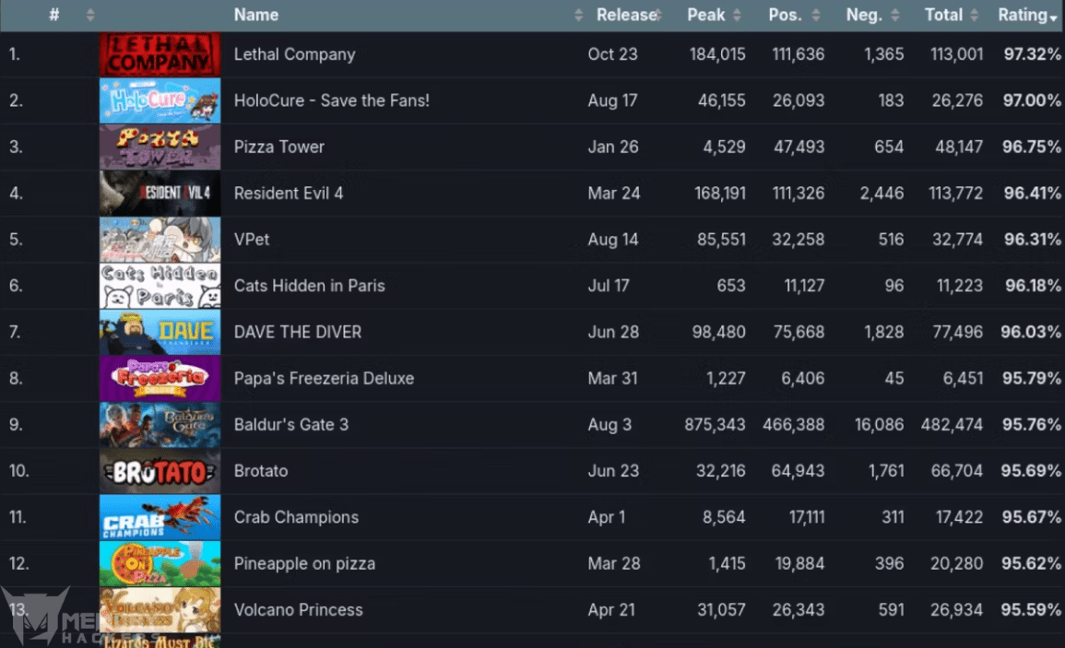Click the Baldur's Gate 3 thumbnail

[x=160, y=425]
